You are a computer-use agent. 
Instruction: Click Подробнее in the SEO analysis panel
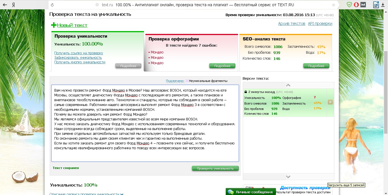316,66
